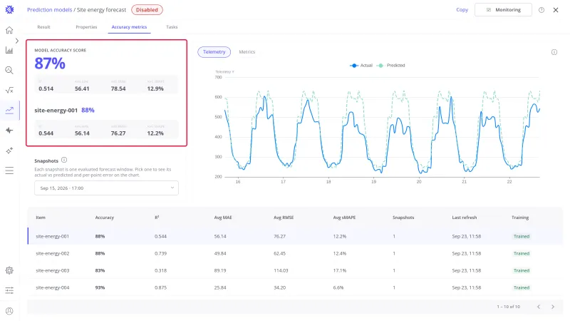Click the 83% accuracy cell

pyautogui.click(x=100, y=270)
